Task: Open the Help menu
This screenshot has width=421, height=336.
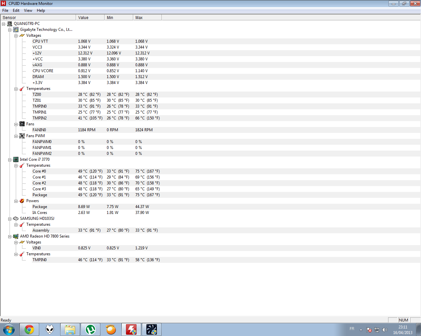Action: (x=41, y=10)
